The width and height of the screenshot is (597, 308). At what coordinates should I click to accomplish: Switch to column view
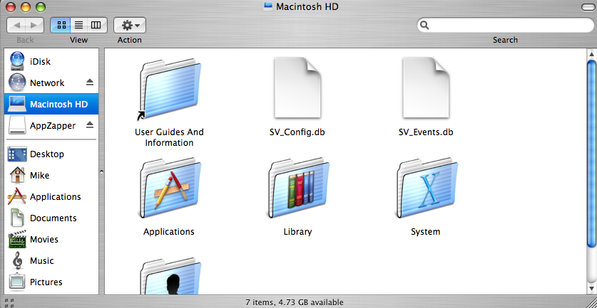96,25
